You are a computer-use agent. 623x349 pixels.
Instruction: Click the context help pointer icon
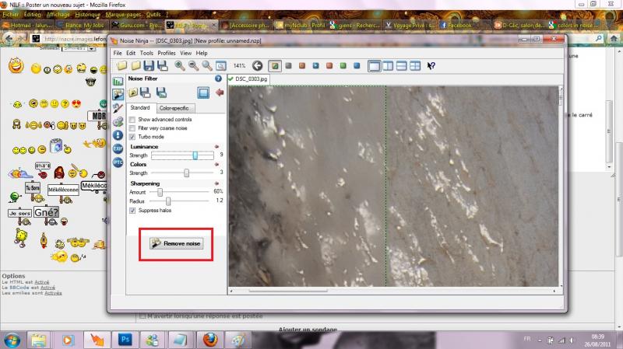tap(431, 66)
